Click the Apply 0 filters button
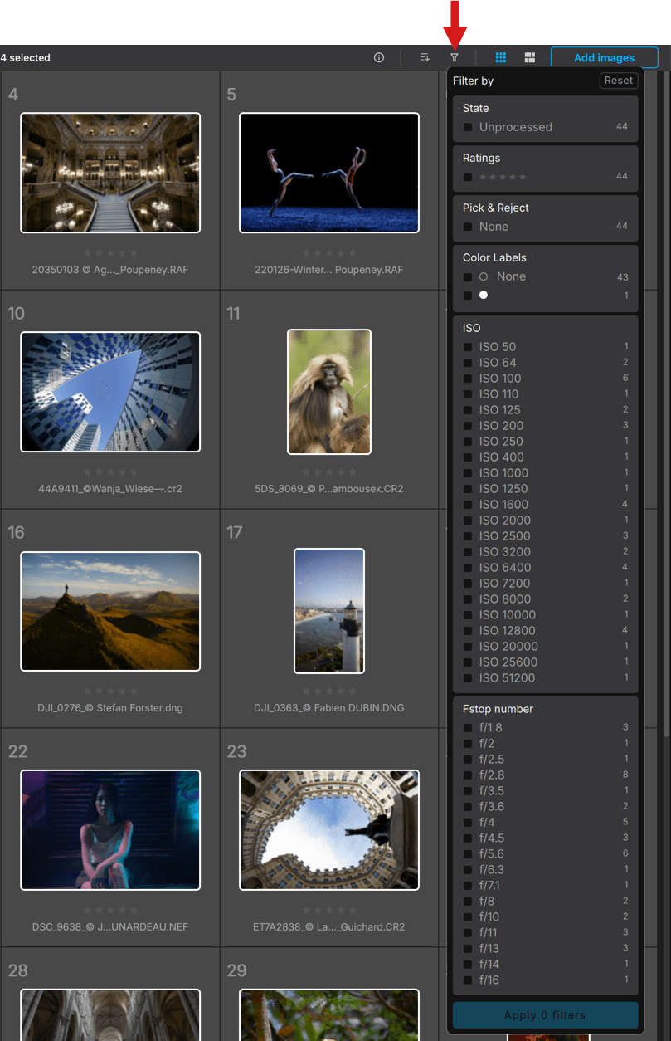671x1041 pixels. (545, 1015)
